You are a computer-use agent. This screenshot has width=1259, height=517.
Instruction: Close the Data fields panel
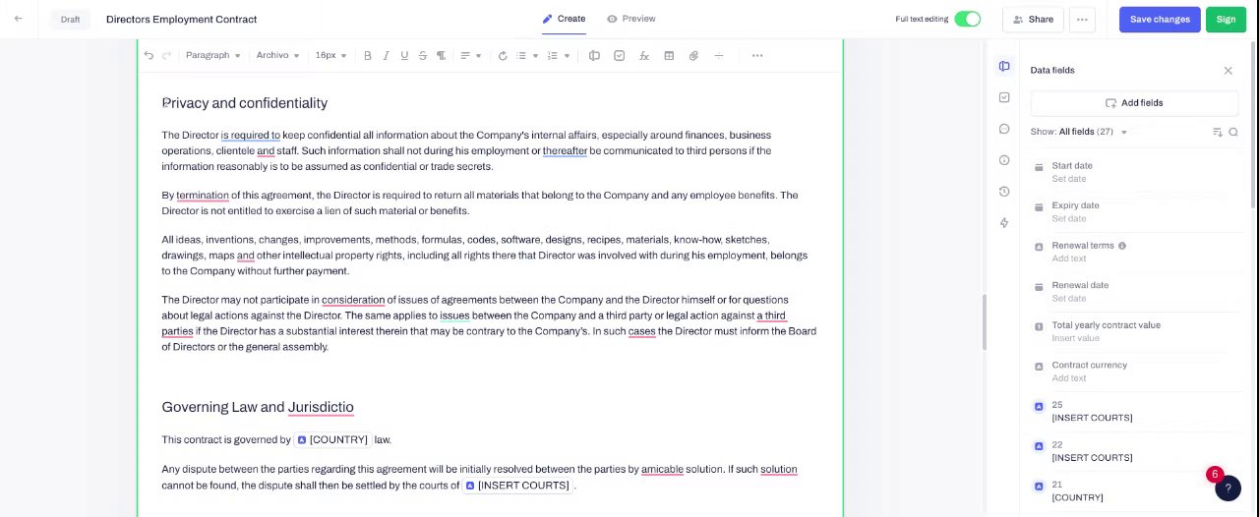coord(1228,71)
